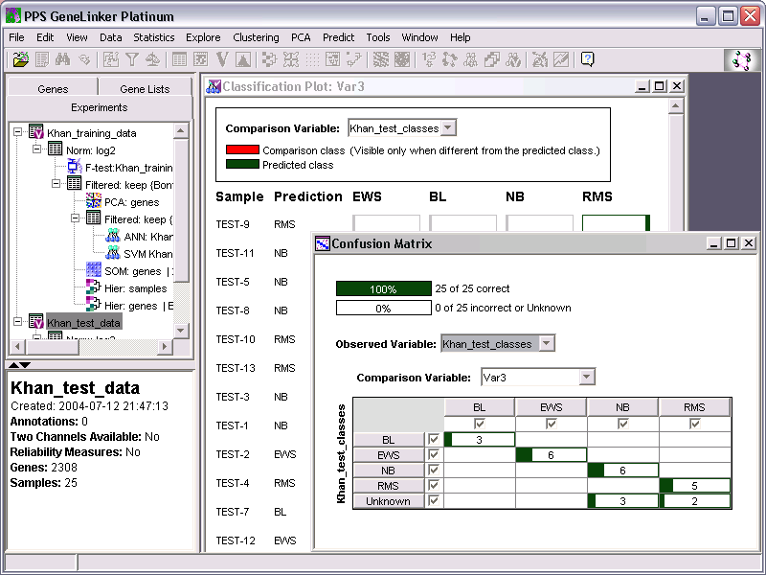Click the Norm: log2 table icon
Image resolution: width=766 pixels, height=575 pixels.
click(56, 149)
